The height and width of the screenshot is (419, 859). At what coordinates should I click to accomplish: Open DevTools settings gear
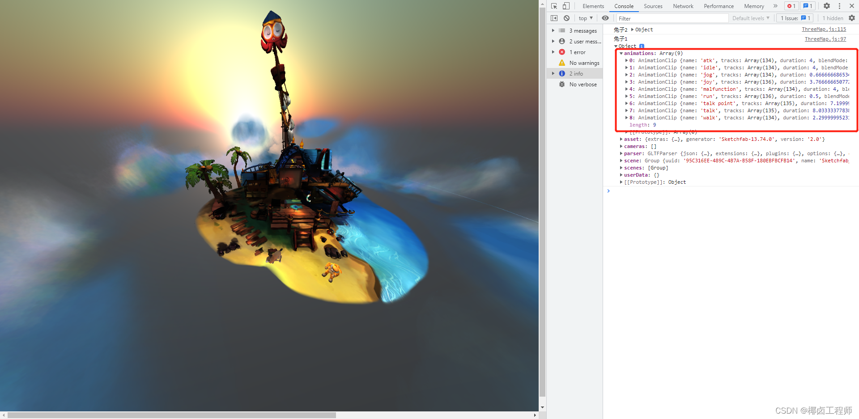827,6
